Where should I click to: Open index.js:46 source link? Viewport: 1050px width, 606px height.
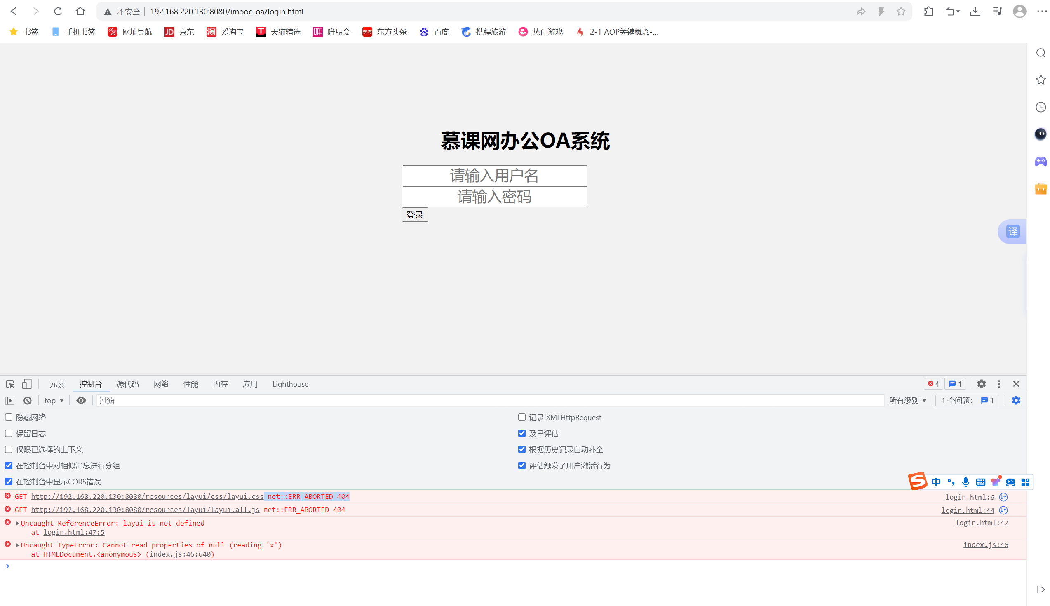tap(986, 545)
